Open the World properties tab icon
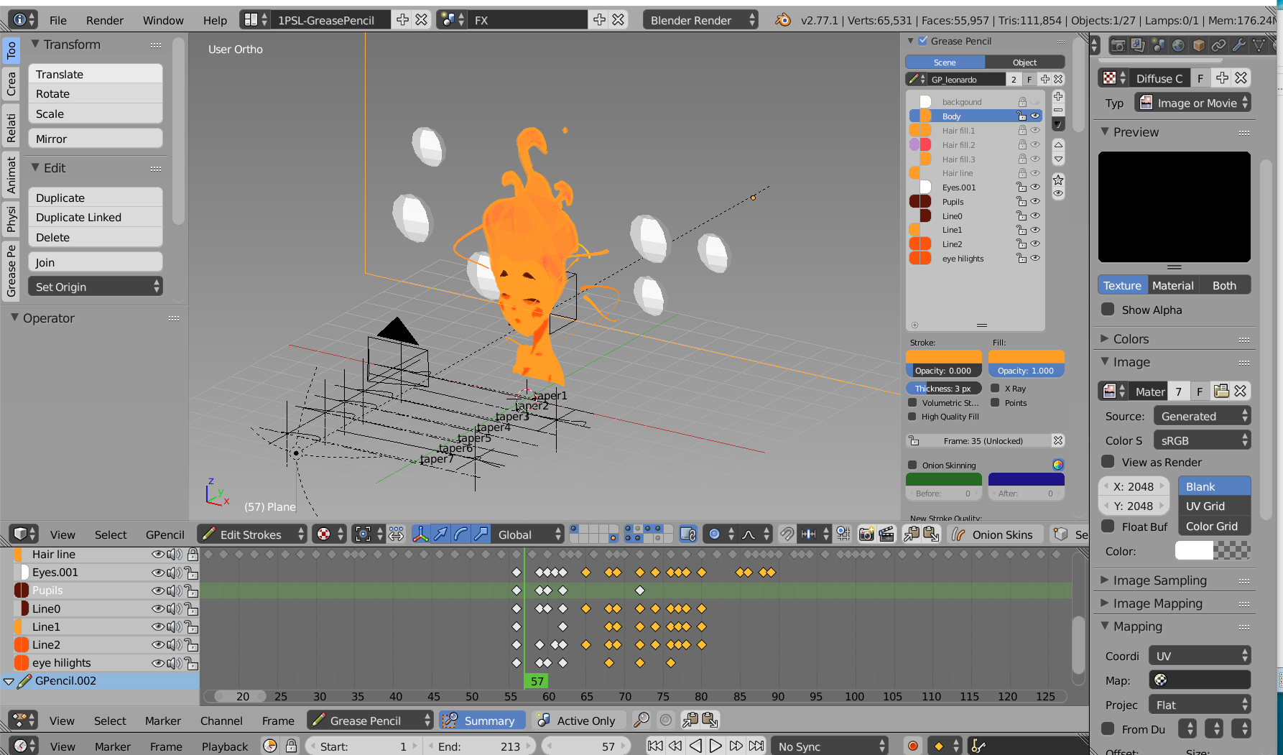The width and height of the screenshot is (1283, 755). tap(1178, 45)
